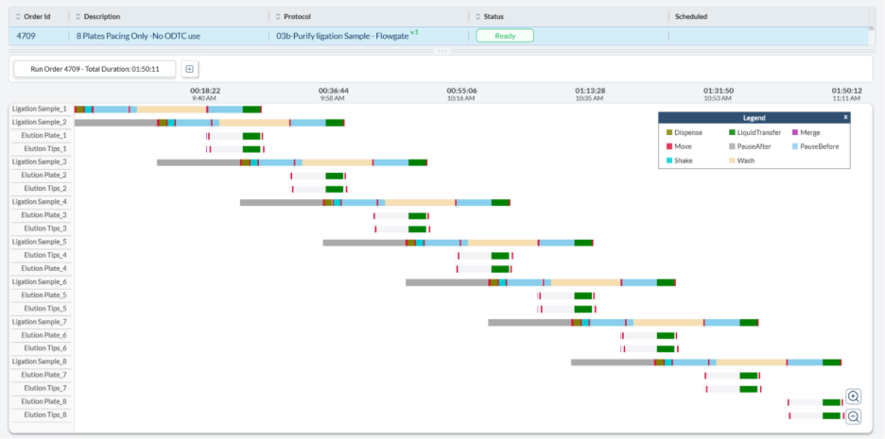Click the Merge purple legend swatch

[794, 132]
